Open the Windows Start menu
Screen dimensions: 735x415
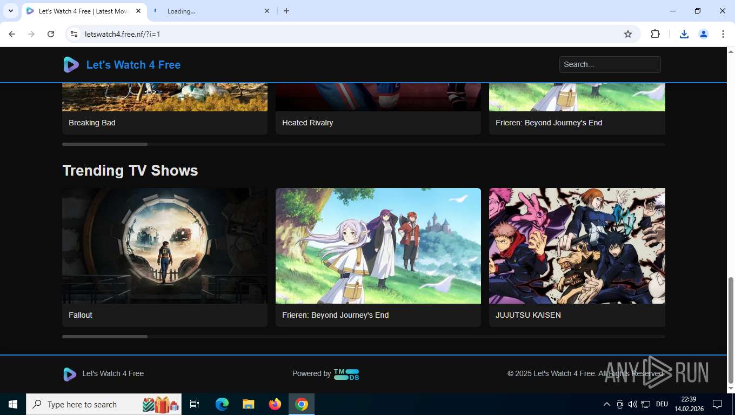tap(13, 404)
